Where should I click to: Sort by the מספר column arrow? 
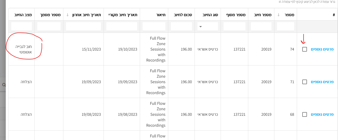pos(279,15)
